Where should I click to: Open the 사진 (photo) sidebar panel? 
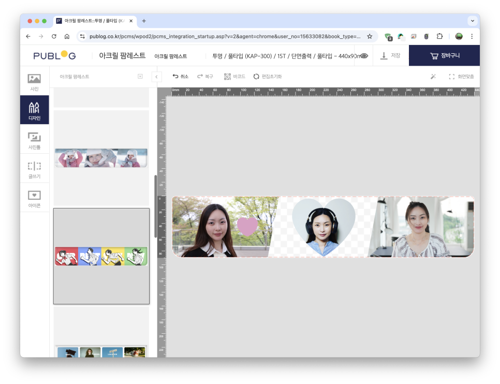tap(35, 82)
